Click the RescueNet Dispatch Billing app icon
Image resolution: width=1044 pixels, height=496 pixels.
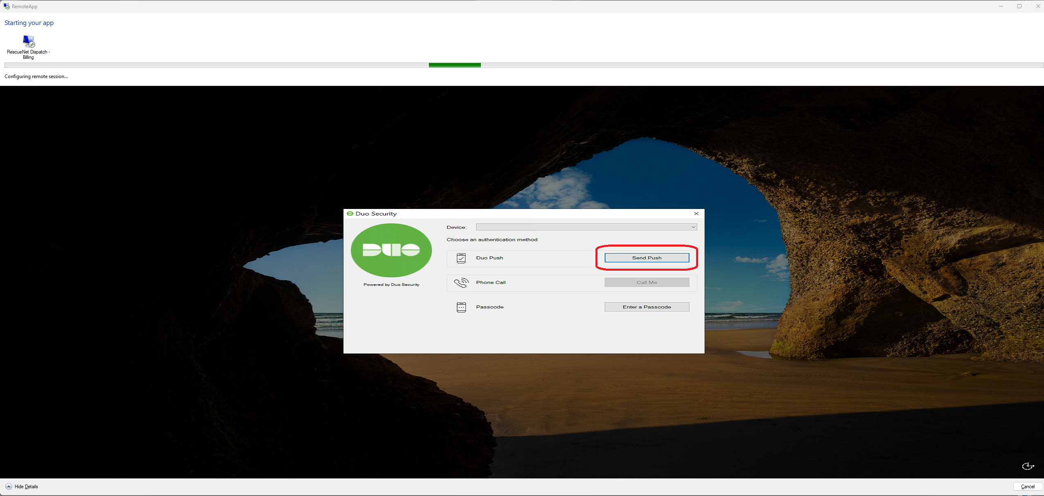(29, 41)
